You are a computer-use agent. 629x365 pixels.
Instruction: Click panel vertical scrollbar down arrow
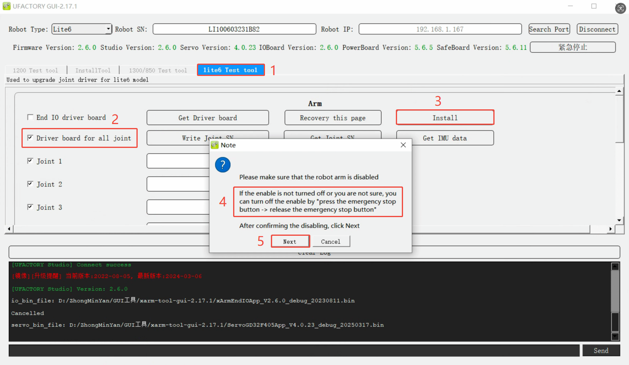click(619, 220)
